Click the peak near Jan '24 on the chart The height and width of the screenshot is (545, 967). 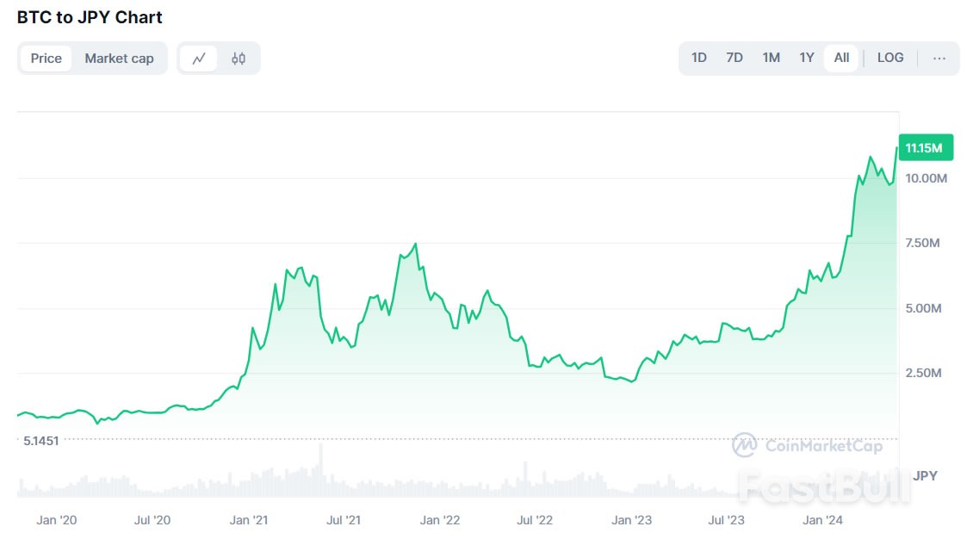872,156
